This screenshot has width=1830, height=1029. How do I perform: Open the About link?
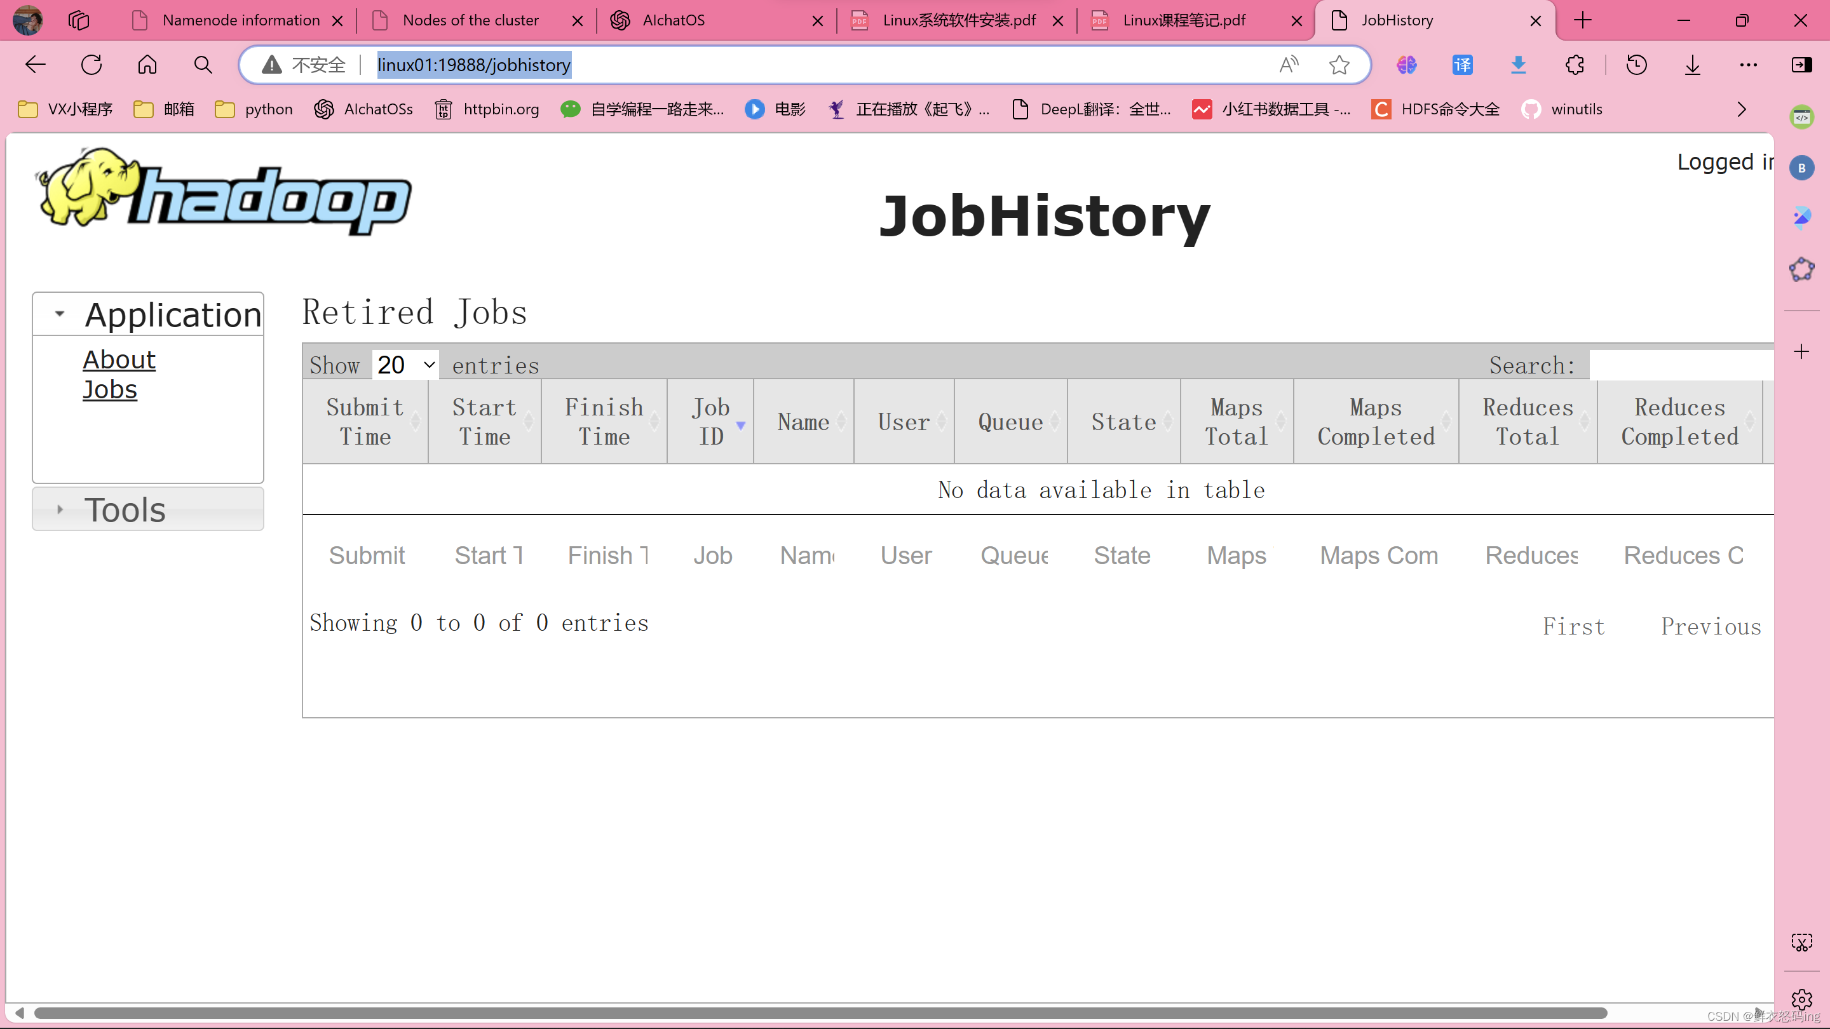[119, 360]
